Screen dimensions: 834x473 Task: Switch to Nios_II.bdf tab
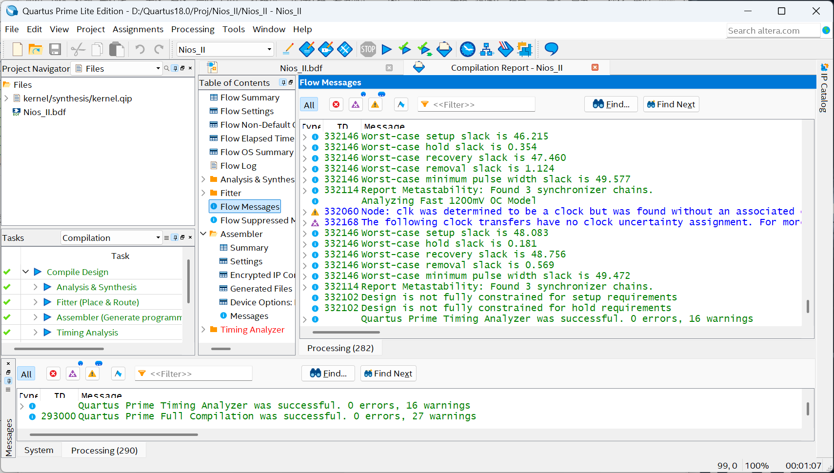coord(301,68)
